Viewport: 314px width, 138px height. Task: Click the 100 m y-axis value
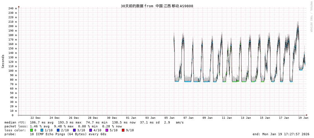[x=12, y=71]
